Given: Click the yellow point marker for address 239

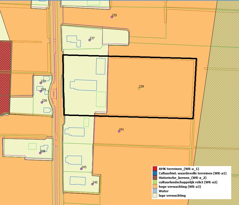Looking at the screenshot, I should click(139, 88).
